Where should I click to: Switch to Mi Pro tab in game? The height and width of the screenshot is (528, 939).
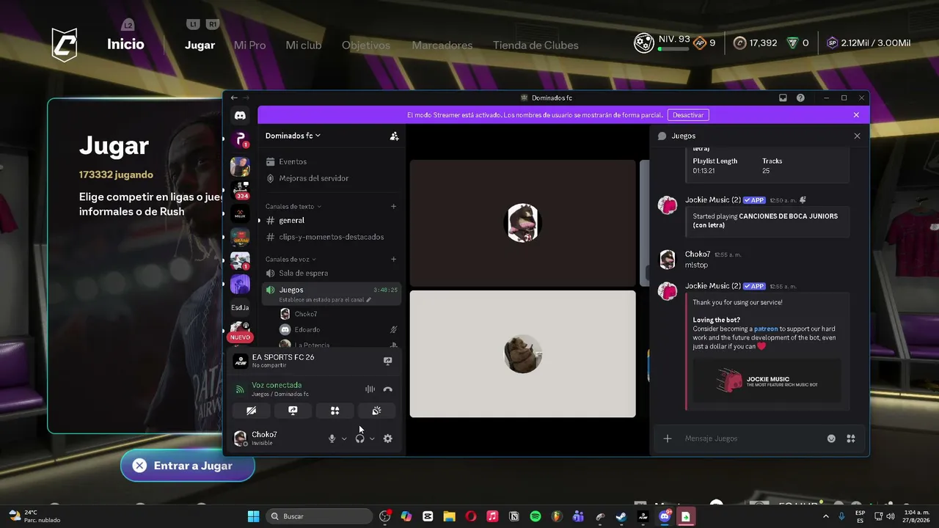tap(249, 45)
